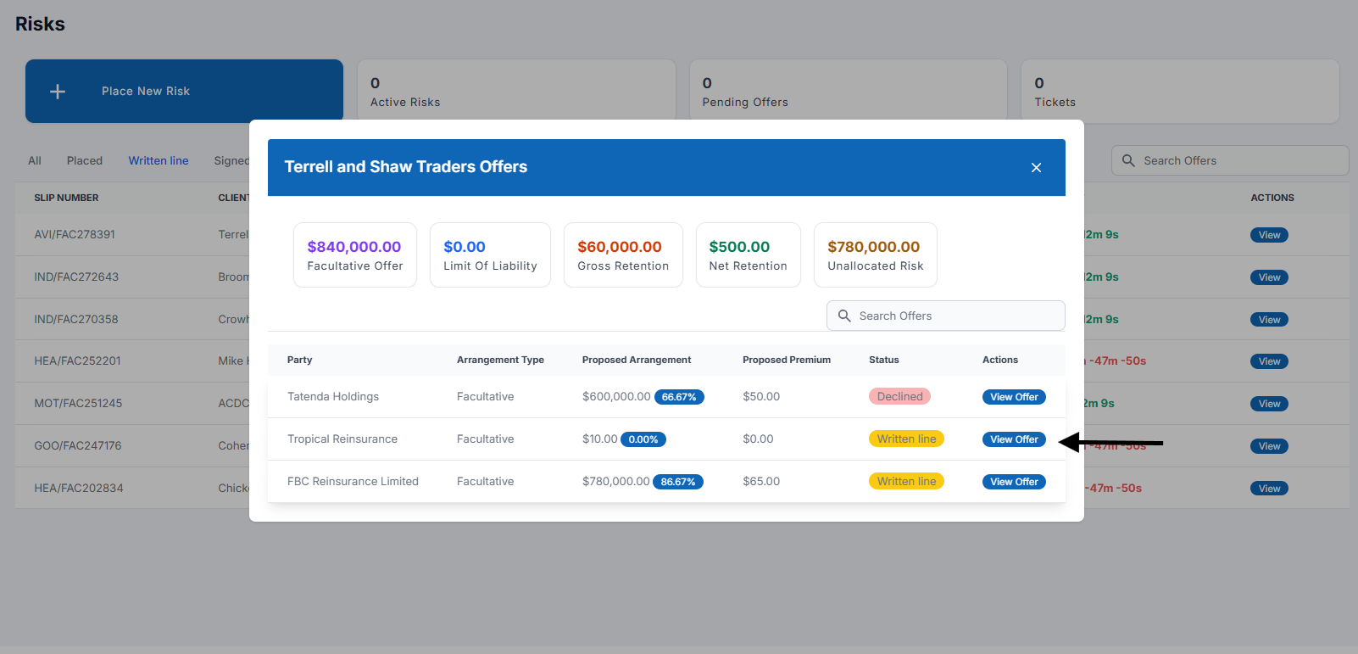Screen dimensions: 1358x654
Task: Click the search icon in modal Search Offers
Action: pyautogui.click(x=844, y=316)
